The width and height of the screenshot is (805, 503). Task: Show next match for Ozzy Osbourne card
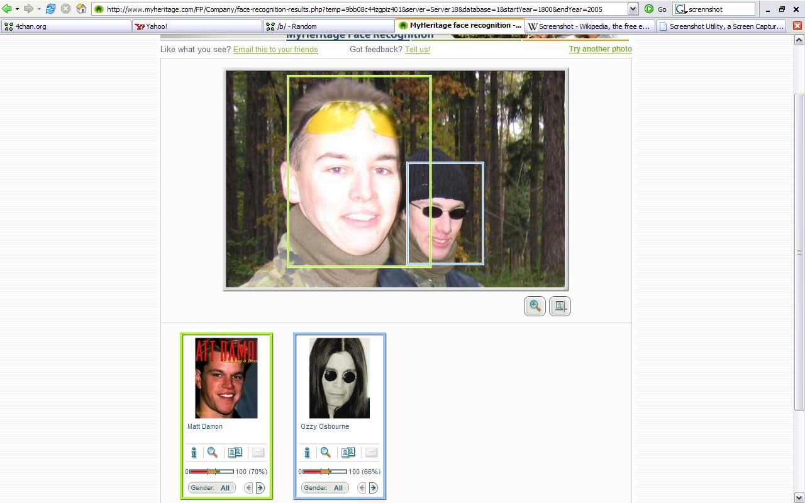373,488
